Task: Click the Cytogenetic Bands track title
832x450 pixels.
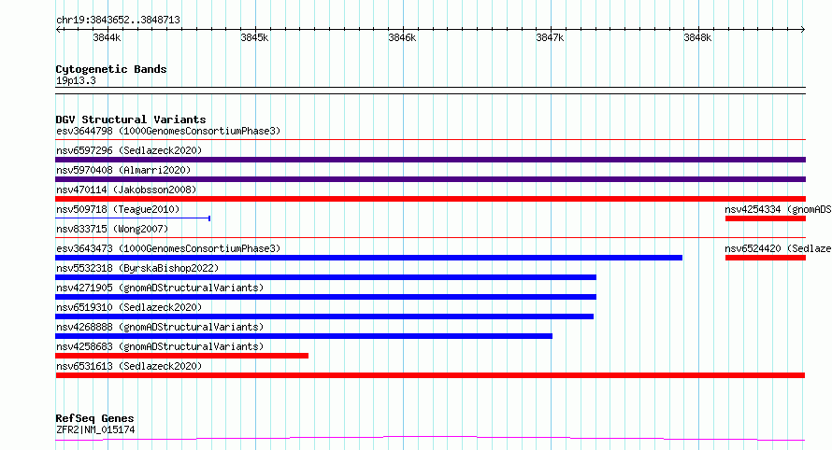Action: point(111,69)
